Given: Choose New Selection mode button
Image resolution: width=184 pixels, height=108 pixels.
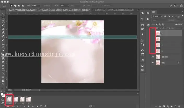Looking at the screenshot, I should (11, 6).
